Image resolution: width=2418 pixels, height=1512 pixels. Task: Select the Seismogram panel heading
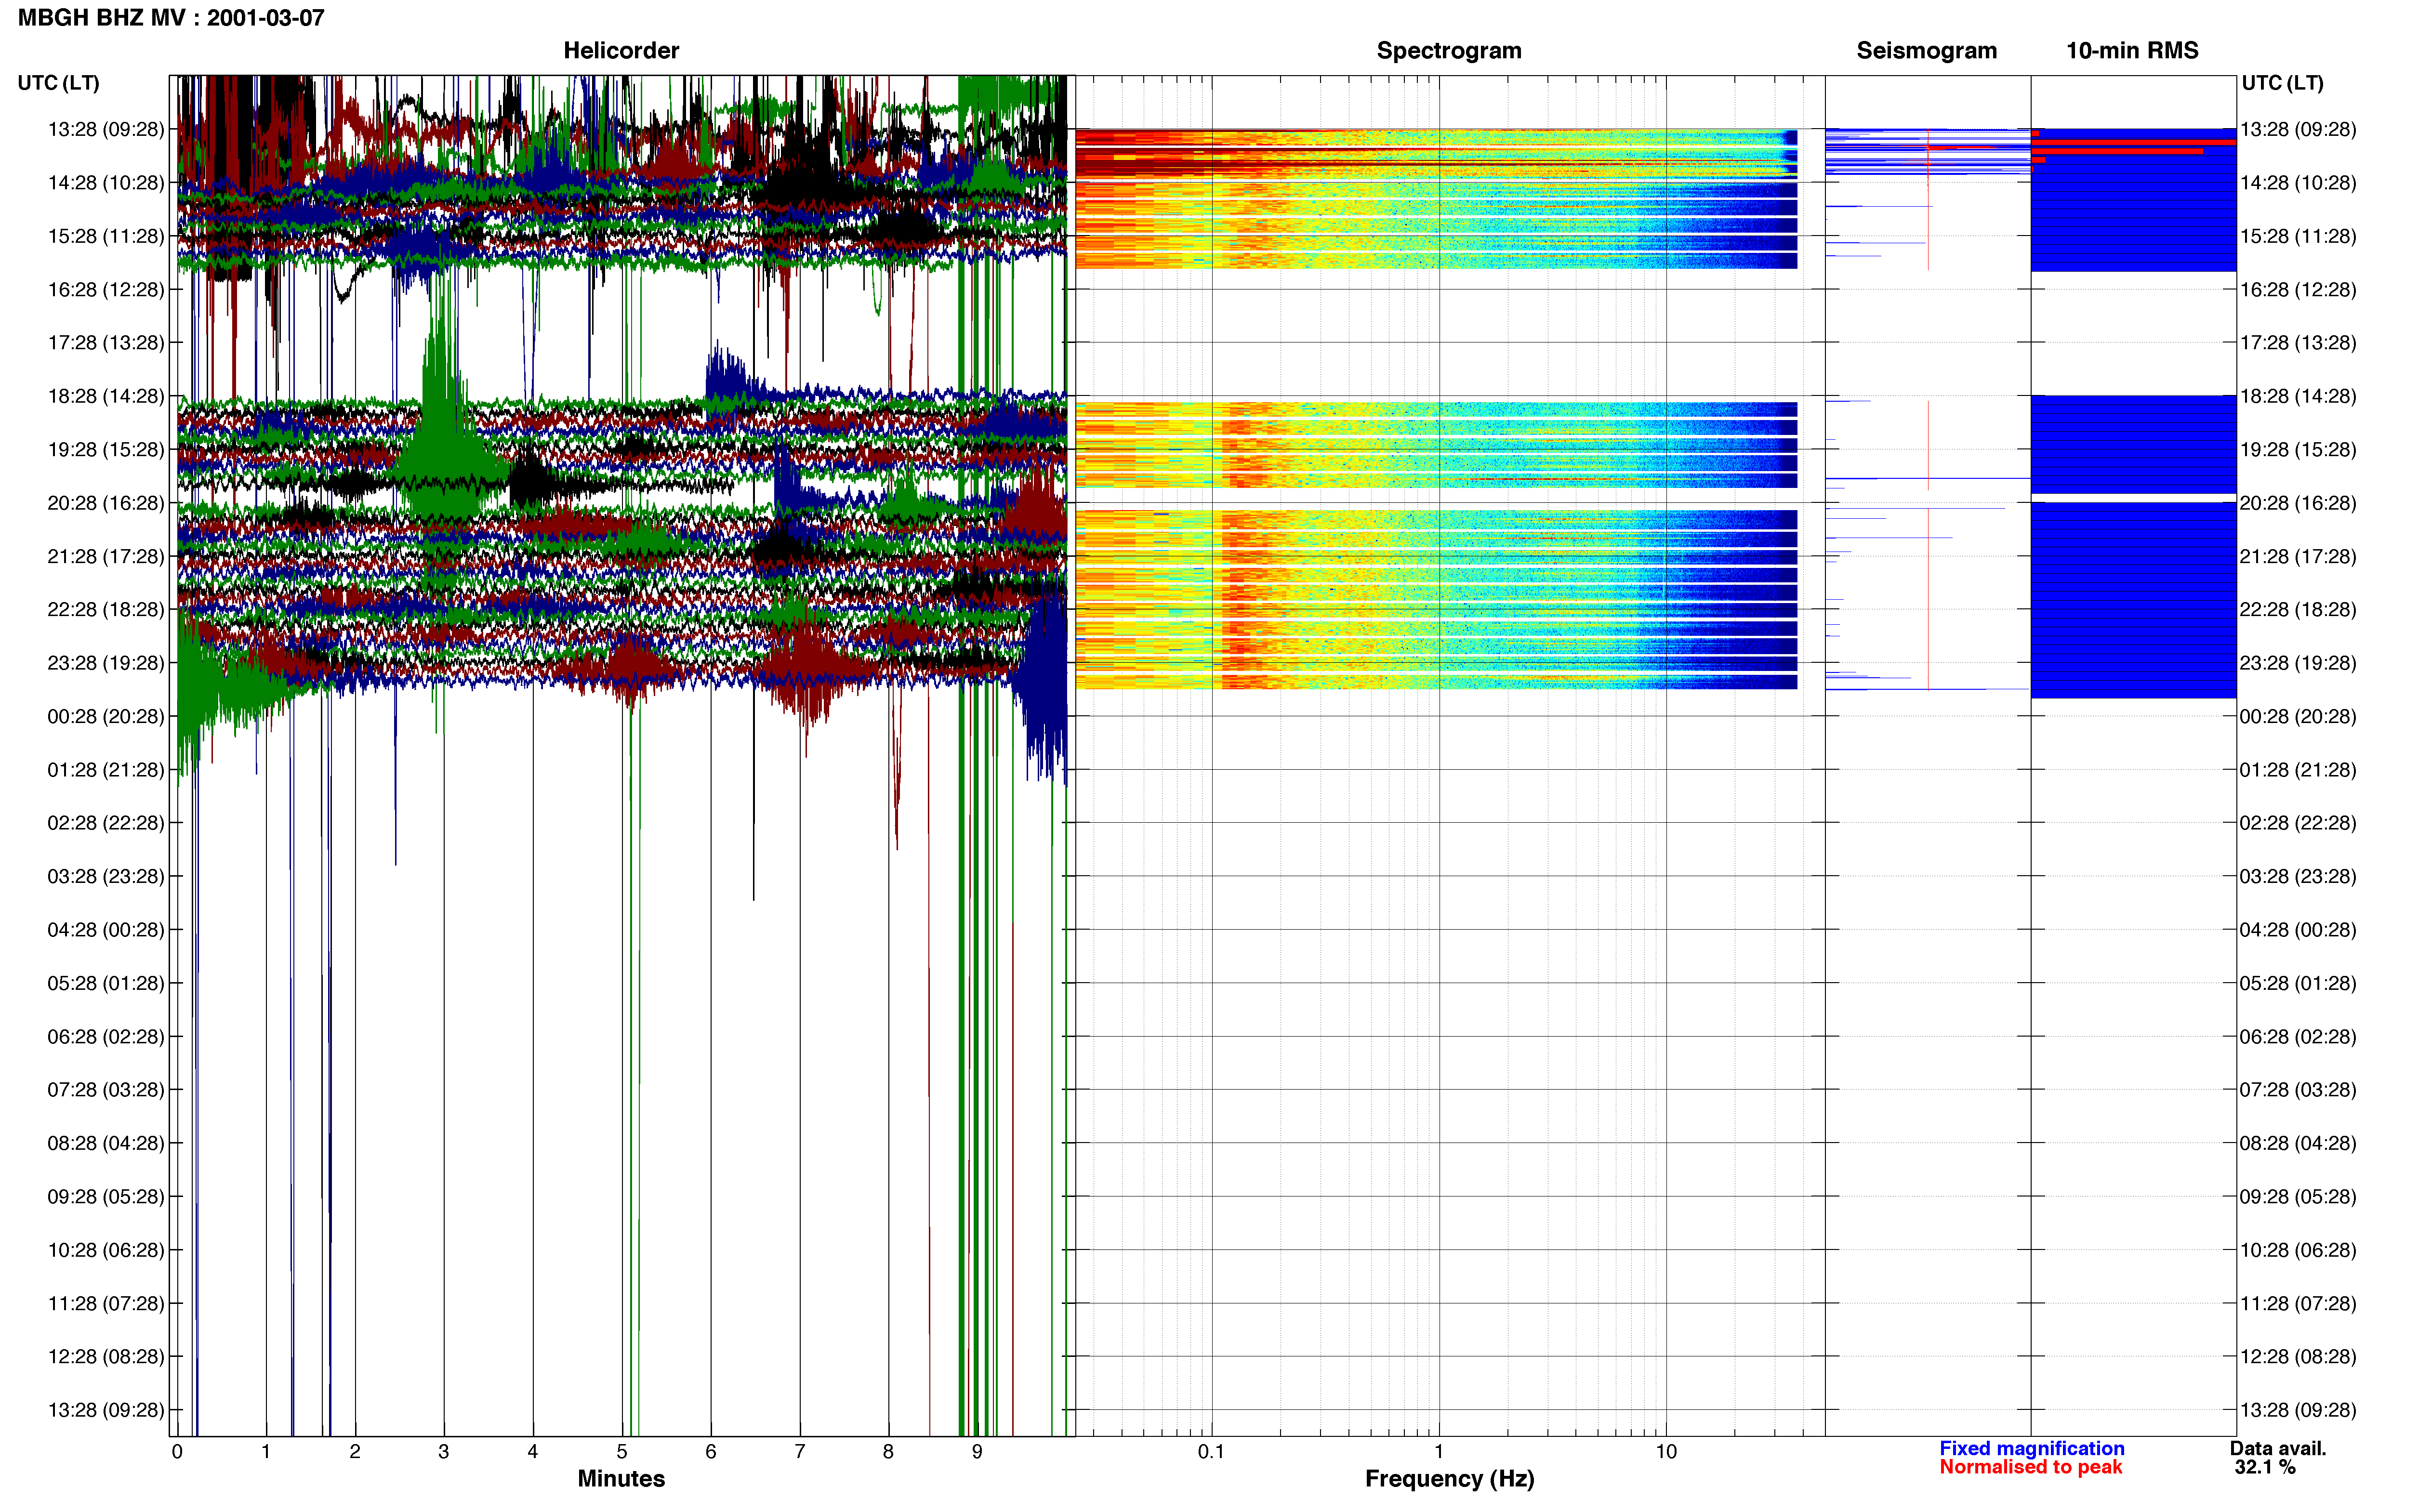tap(1926, 51)
